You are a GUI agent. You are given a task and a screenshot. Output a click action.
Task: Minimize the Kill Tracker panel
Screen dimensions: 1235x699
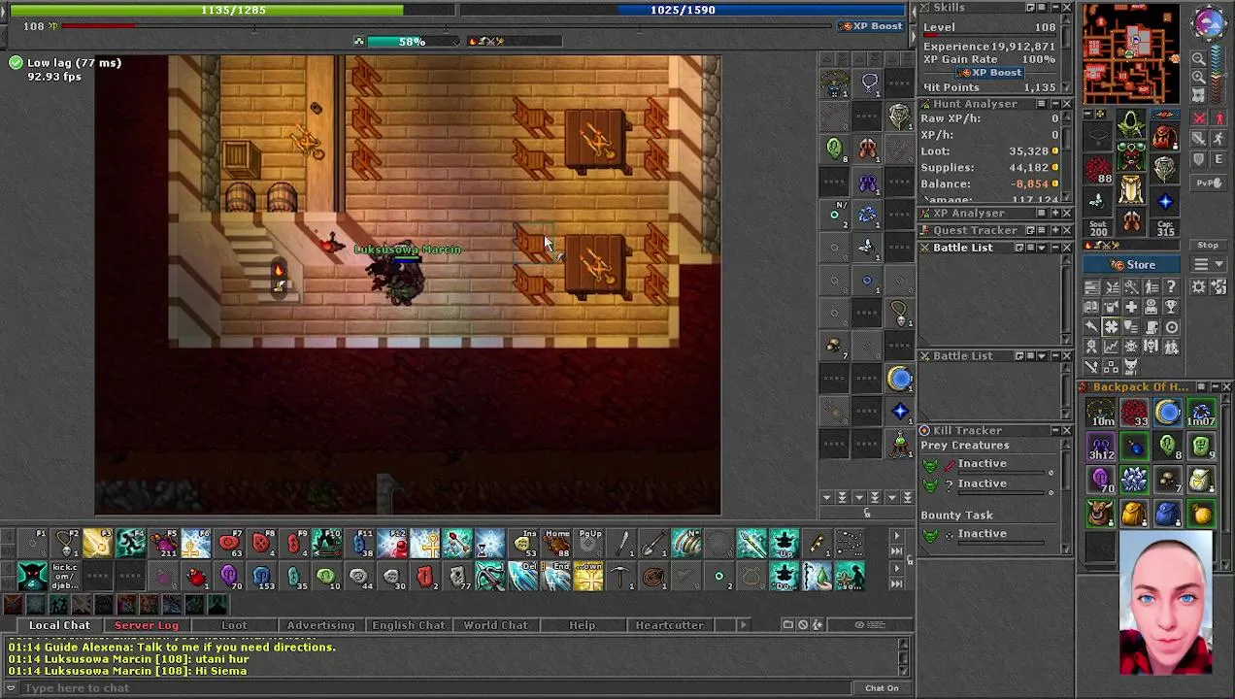pyautogui.click(x=1055, y=430)
